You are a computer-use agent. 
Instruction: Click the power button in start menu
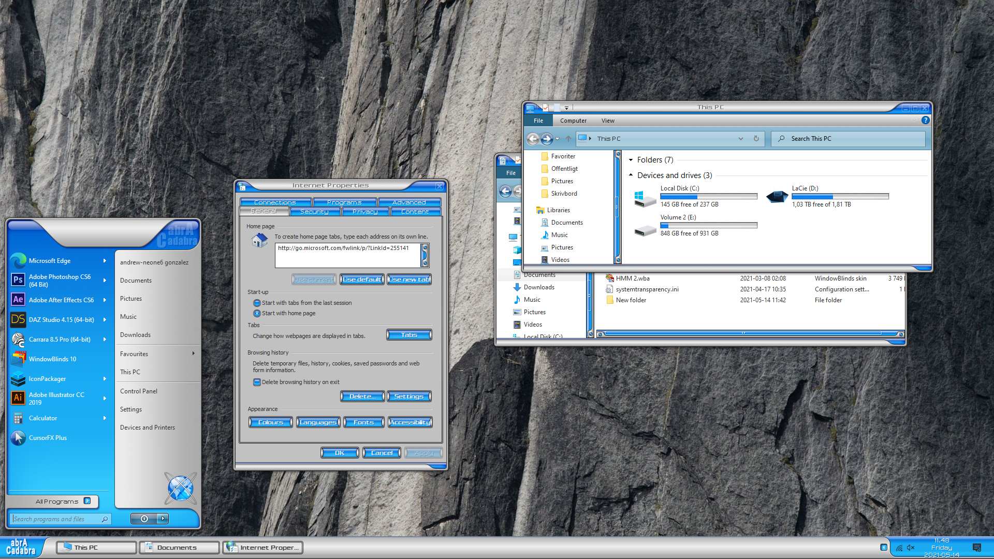point(144,519)
